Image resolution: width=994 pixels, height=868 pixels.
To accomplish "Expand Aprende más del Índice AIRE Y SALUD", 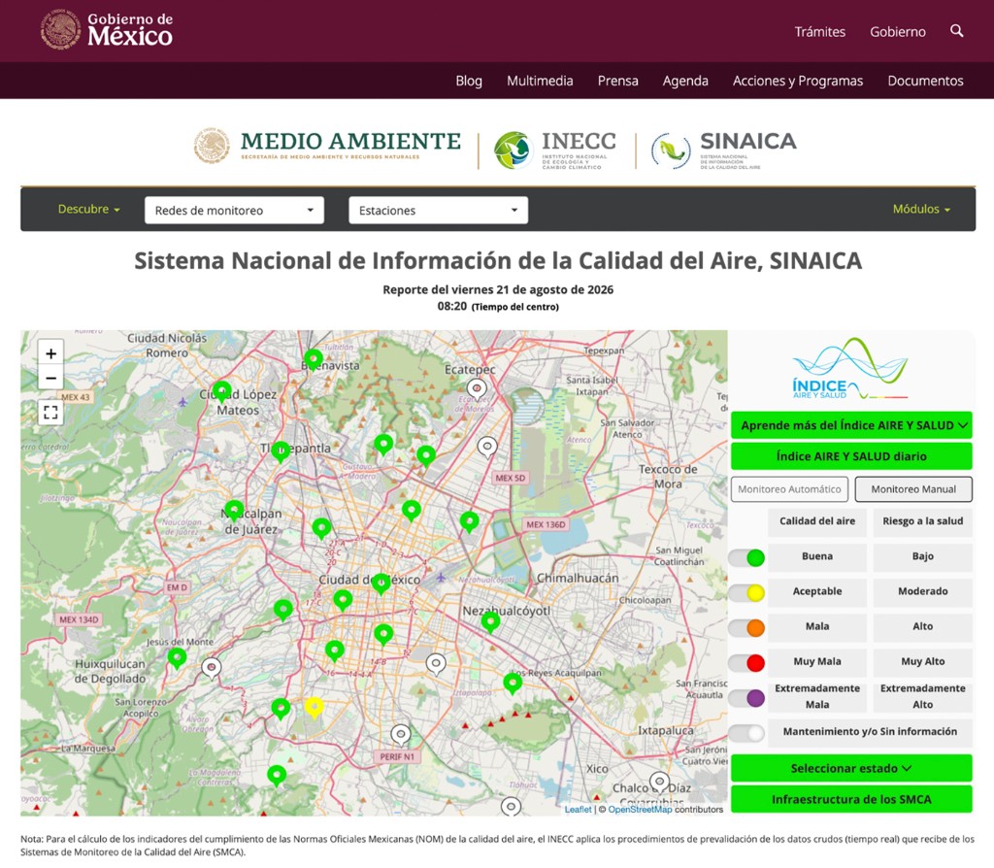I will coord(851,425).
